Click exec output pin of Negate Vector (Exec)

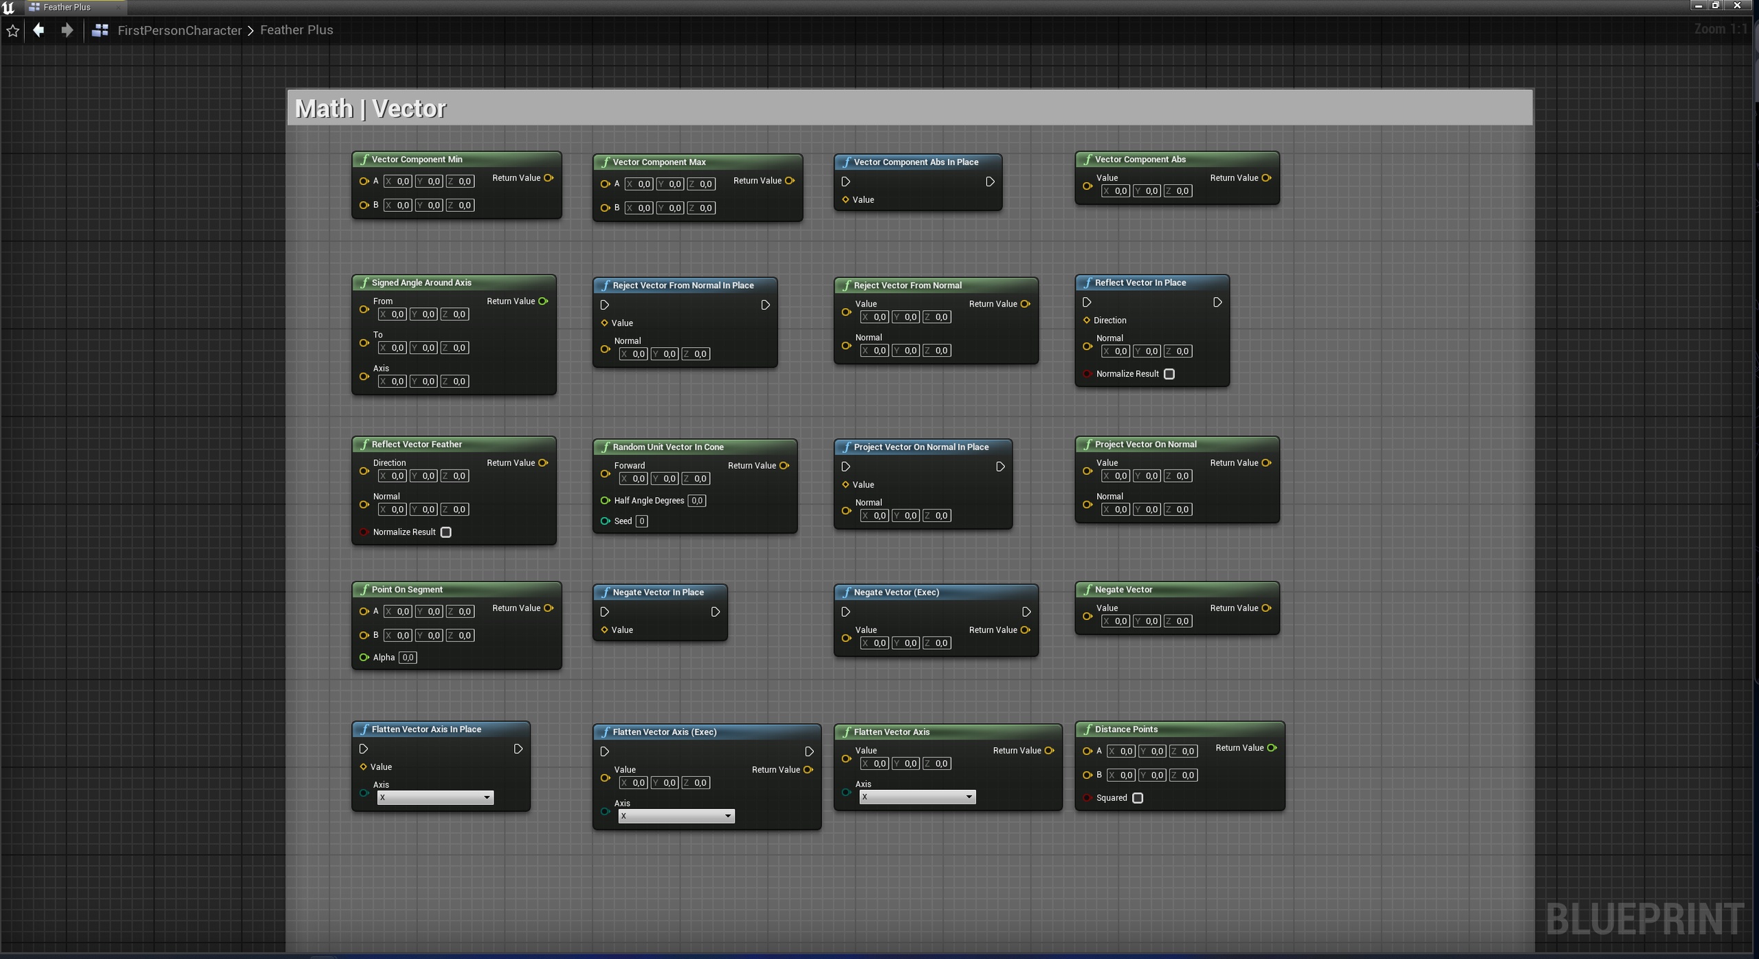coord(1026,611)
